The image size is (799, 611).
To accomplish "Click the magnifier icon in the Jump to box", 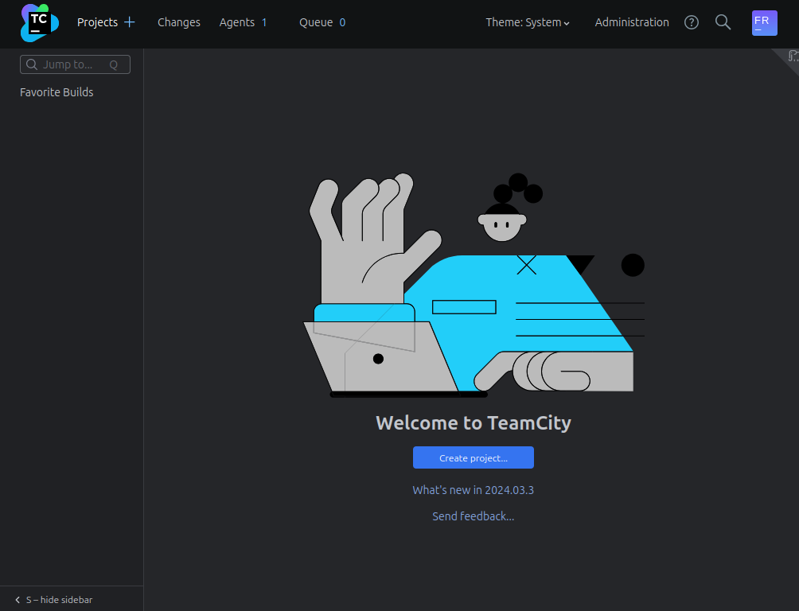I will (33, 64).
